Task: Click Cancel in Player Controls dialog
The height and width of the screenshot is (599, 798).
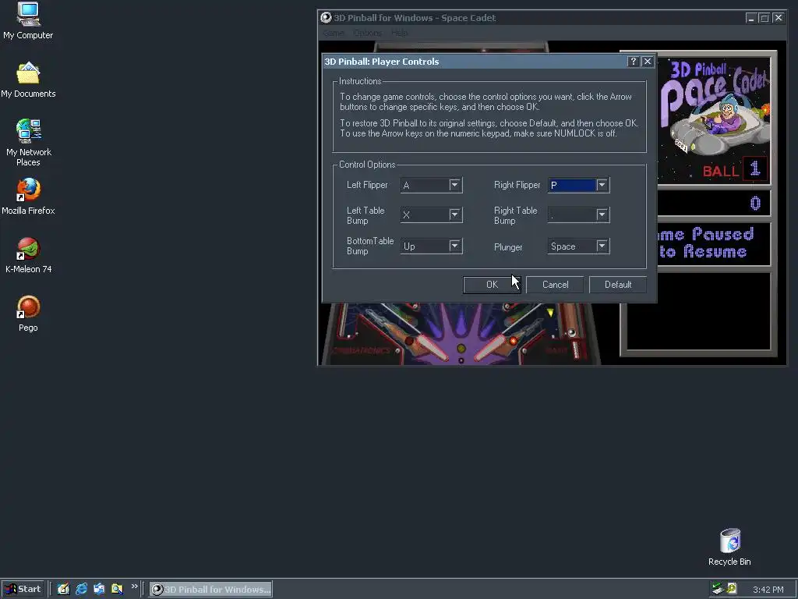Action: [555, 285]
